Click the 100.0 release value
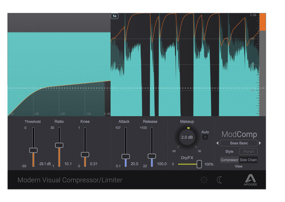 point(162,164)
